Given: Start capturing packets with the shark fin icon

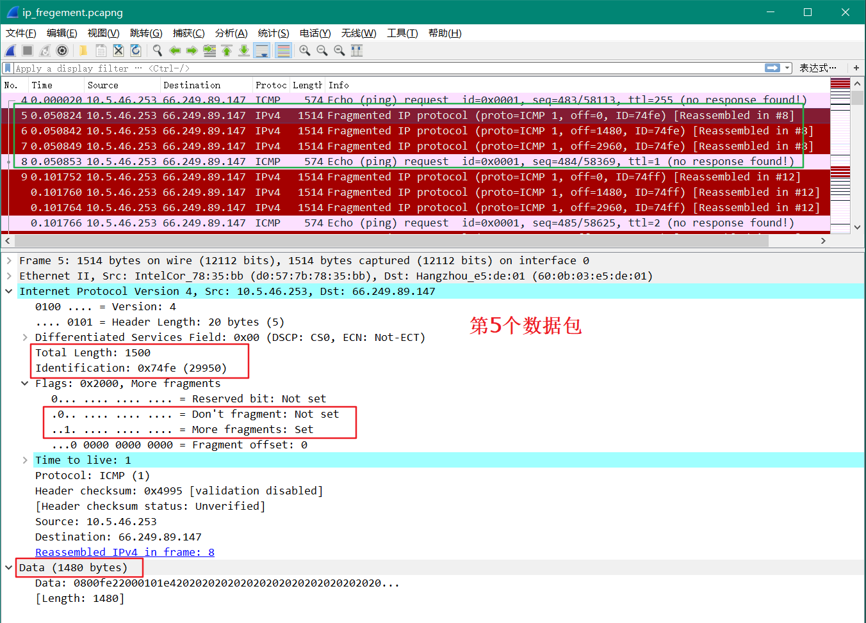Looking at the screenshot, I should pos(11,51).
